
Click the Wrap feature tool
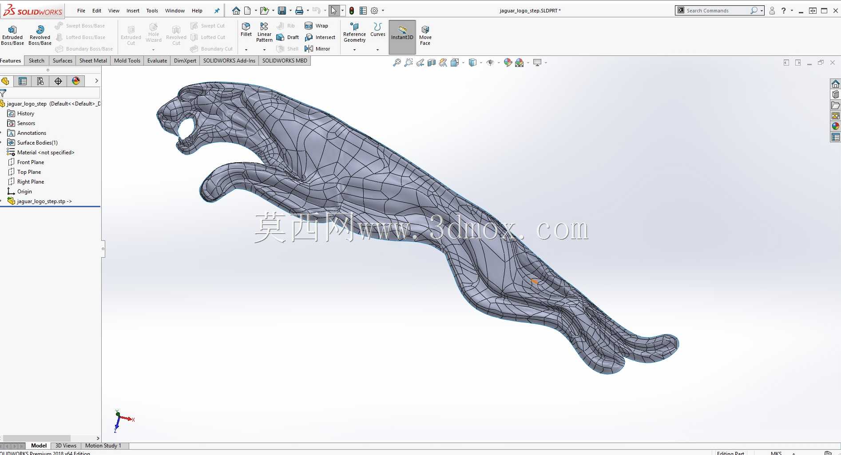tap(317, 26)
